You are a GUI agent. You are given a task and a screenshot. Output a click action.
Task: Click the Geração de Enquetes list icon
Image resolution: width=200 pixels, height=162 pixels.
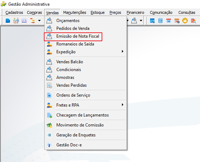click(49, 135)
